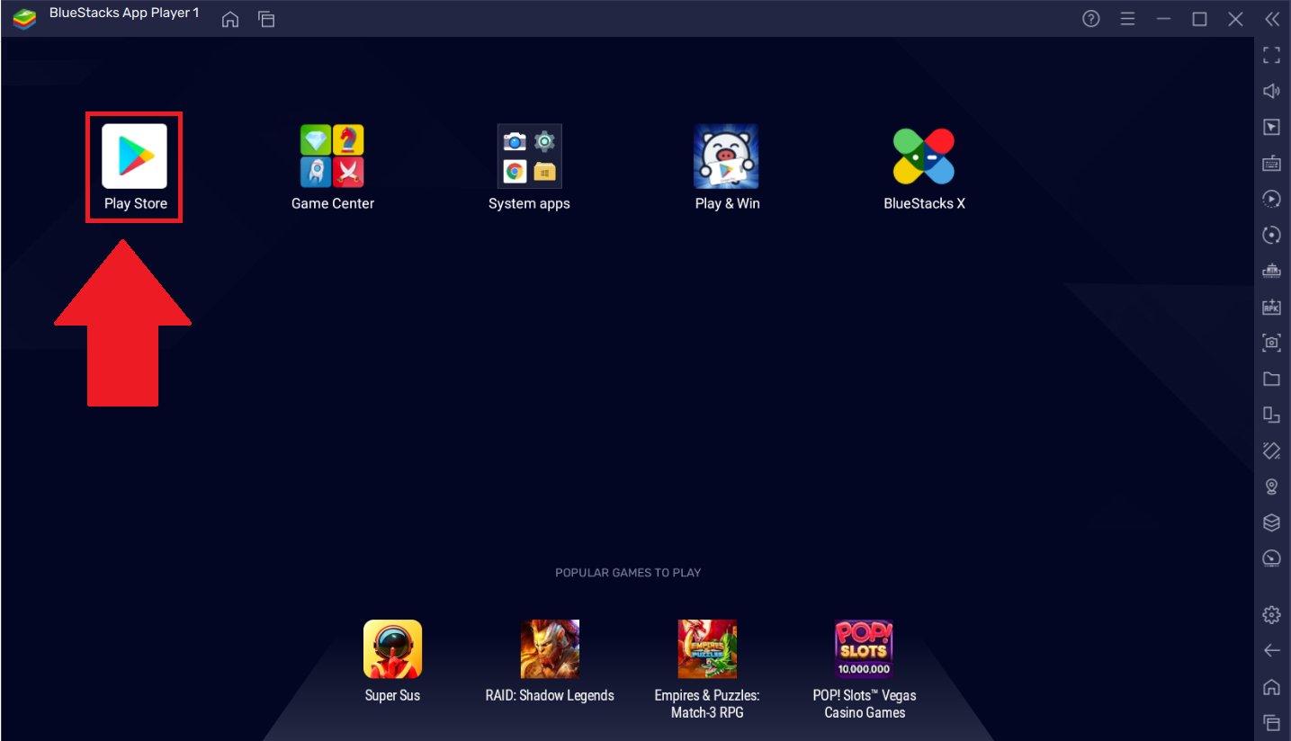Collapse the sidebar with the double chevron
Viewport: 1291px width, 741px height.
click(1271, 19)
